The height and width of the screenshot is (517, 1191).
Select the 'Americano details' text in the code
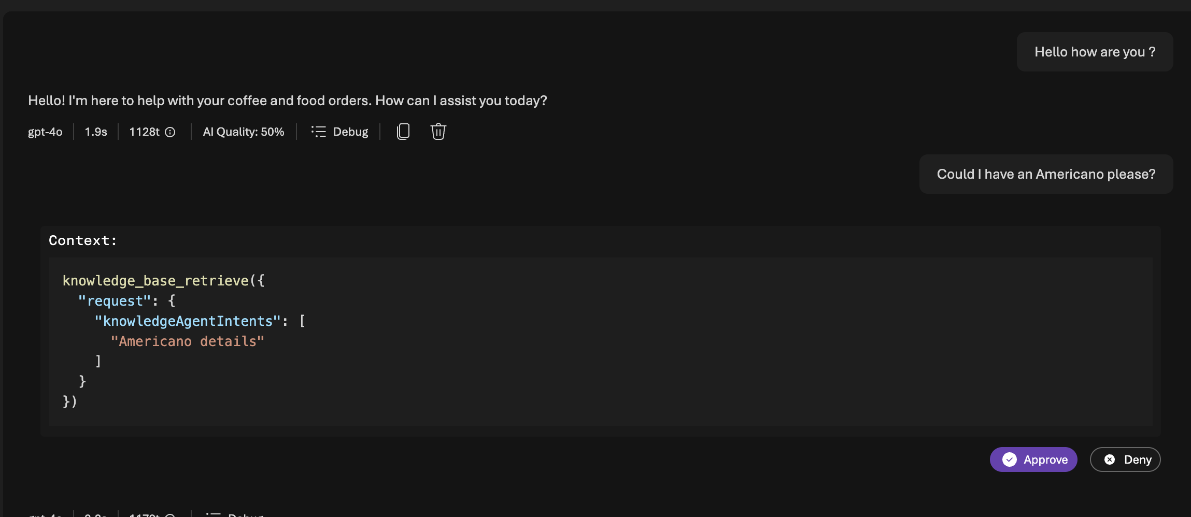tap(188, 341)
